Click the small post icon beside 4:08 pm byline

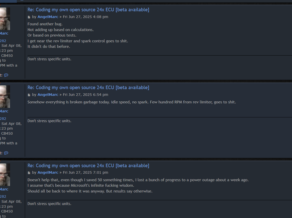pos(29,17)
